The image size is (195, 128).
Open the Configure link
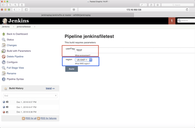pyautogui.click(x=12, y=62)
